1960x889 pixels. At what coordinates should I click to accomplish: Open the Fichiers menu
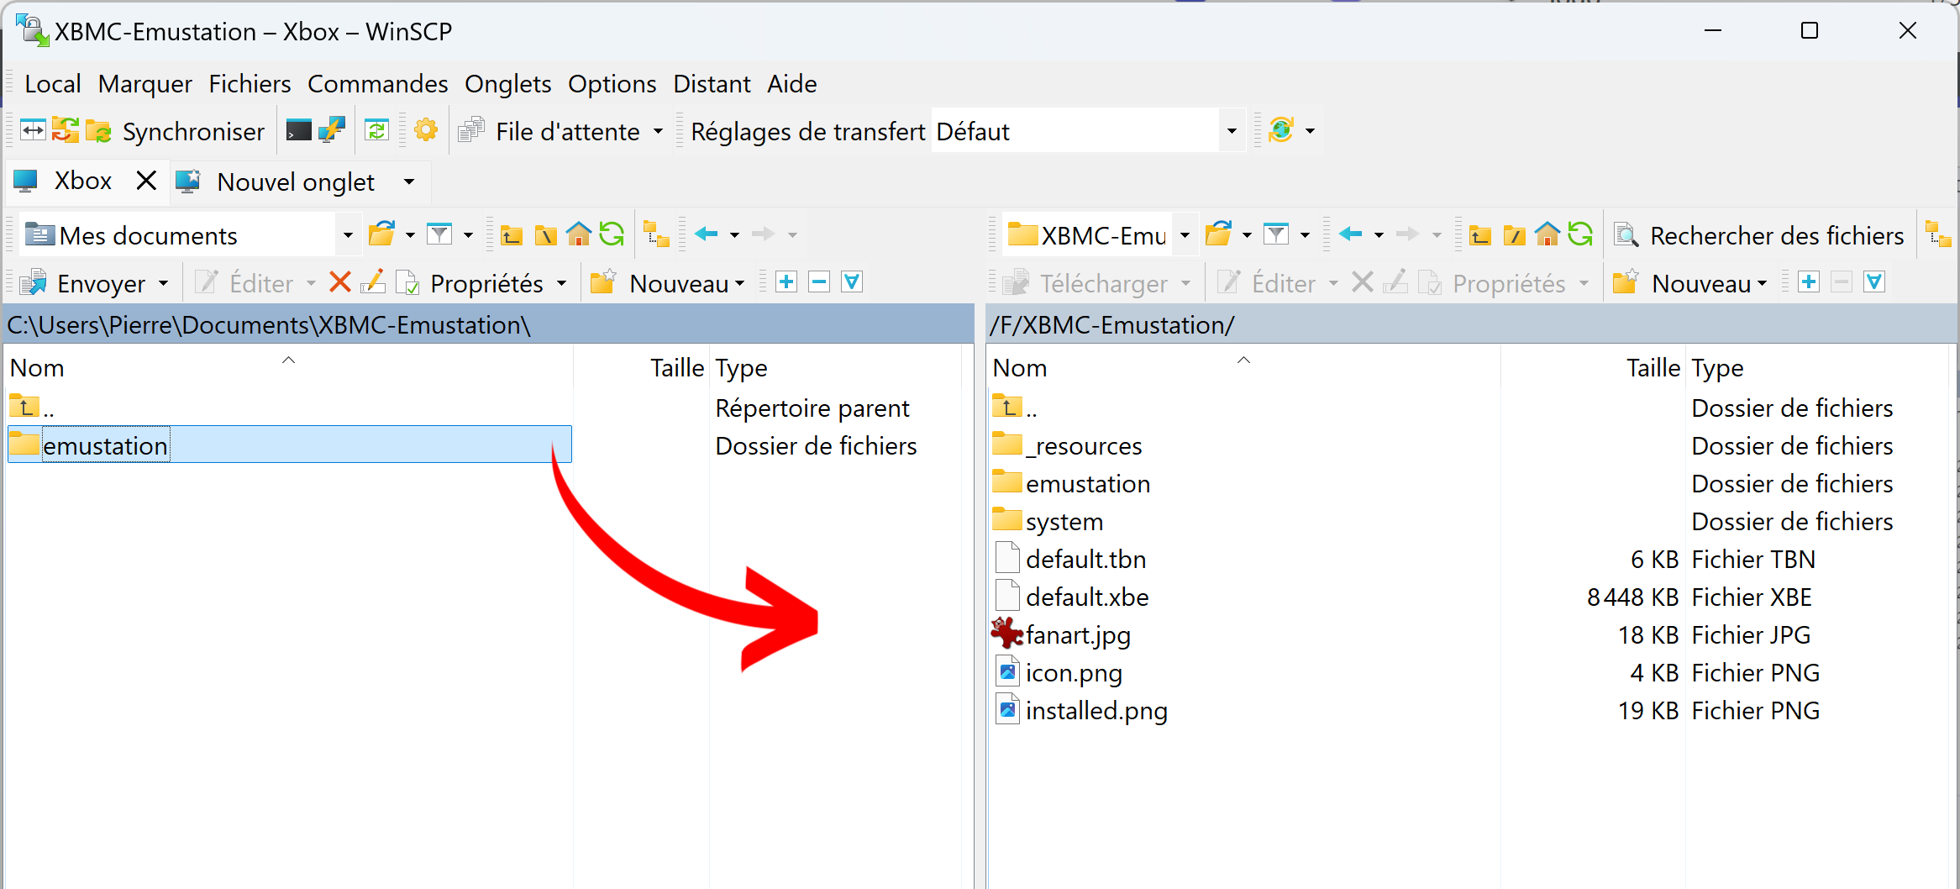click(x=250, y=84)
